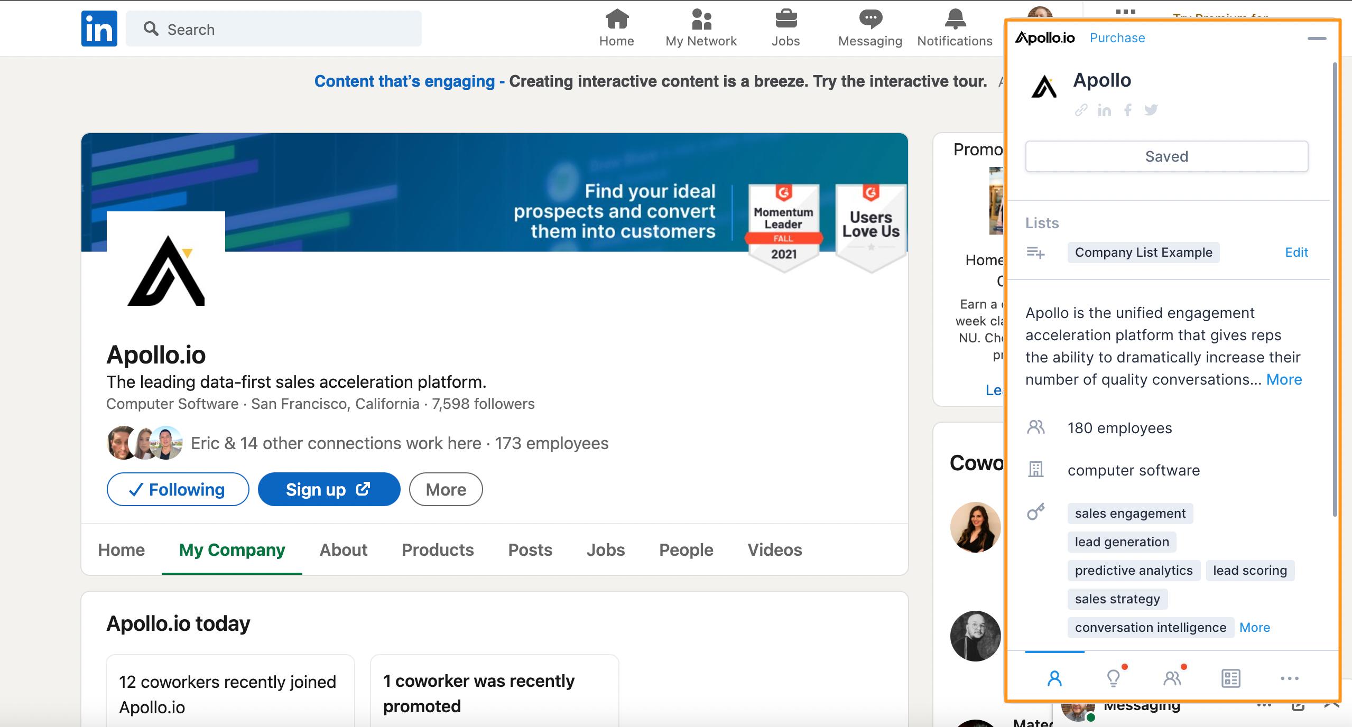Click the sales strategy keyword tag

[1117, 599]
